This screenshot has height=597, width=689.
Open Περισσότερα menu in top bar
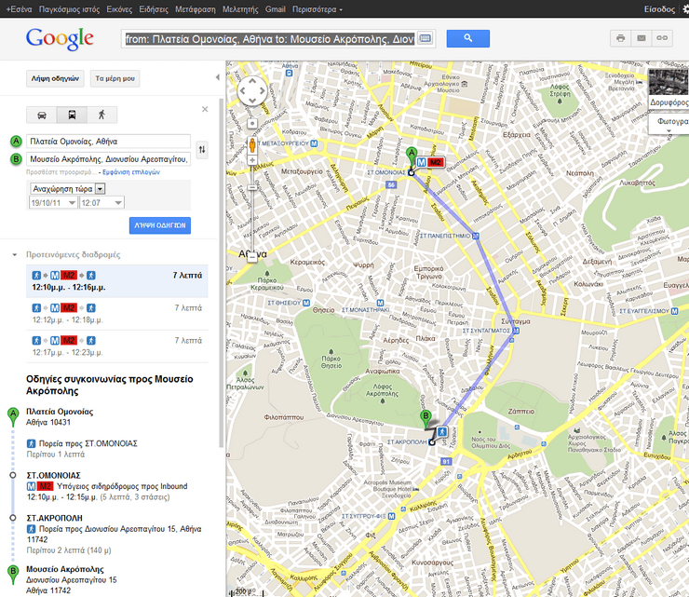click(317, 9)
